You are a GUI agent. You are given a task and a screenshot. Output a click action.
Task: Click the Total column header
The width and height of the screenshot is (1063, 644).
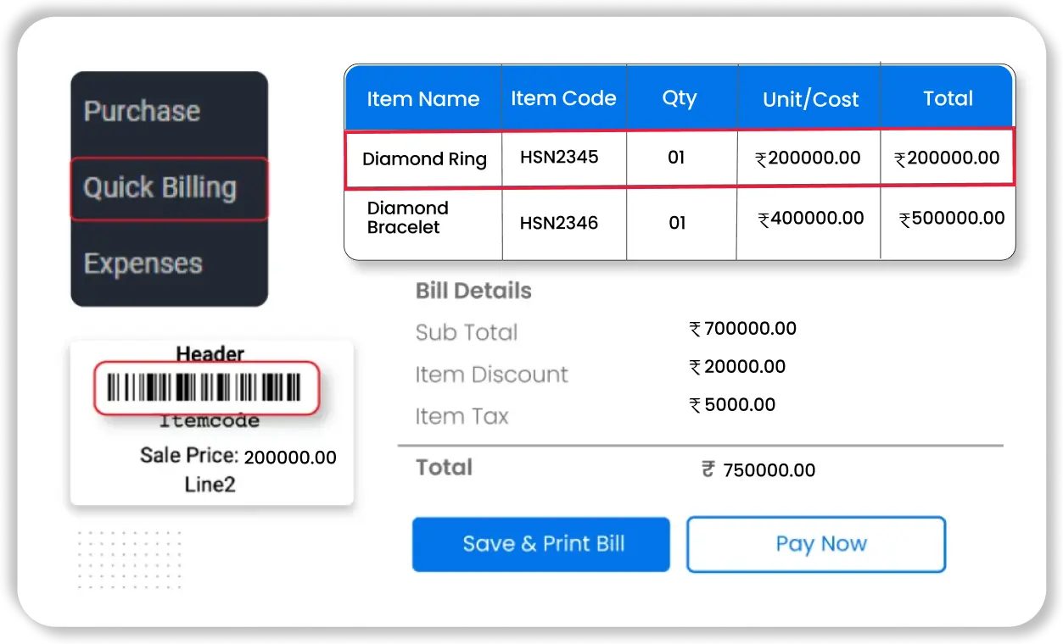948,97
